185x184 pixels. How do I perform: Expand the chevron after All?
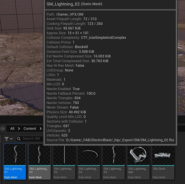19,128
